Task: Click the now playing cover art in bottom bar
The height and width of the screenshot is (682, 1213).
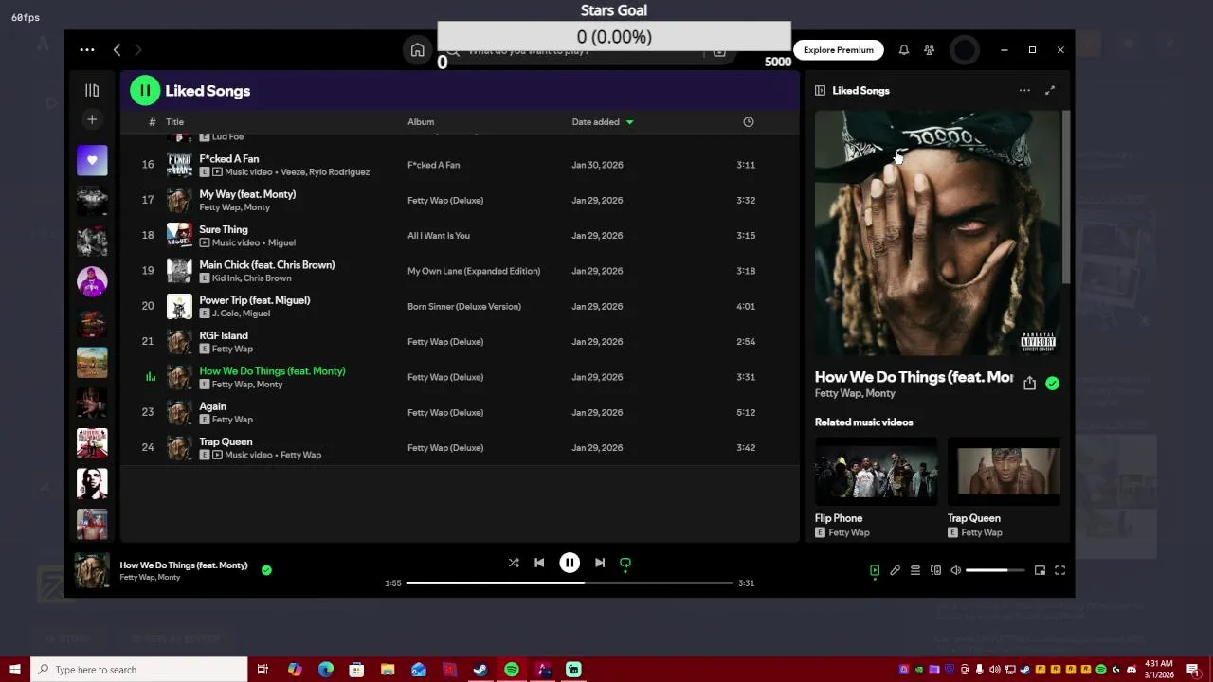Action: [92, 571]
